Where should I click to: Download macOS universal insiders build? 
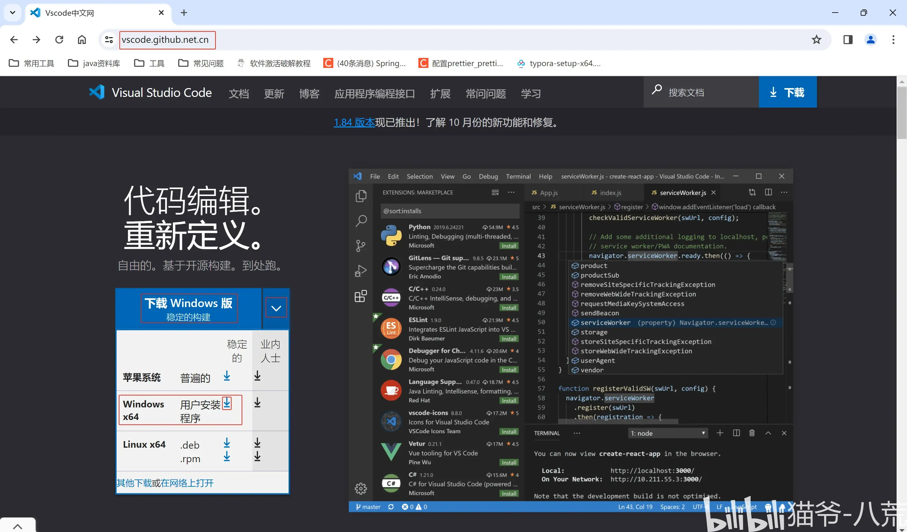[257, 376]
